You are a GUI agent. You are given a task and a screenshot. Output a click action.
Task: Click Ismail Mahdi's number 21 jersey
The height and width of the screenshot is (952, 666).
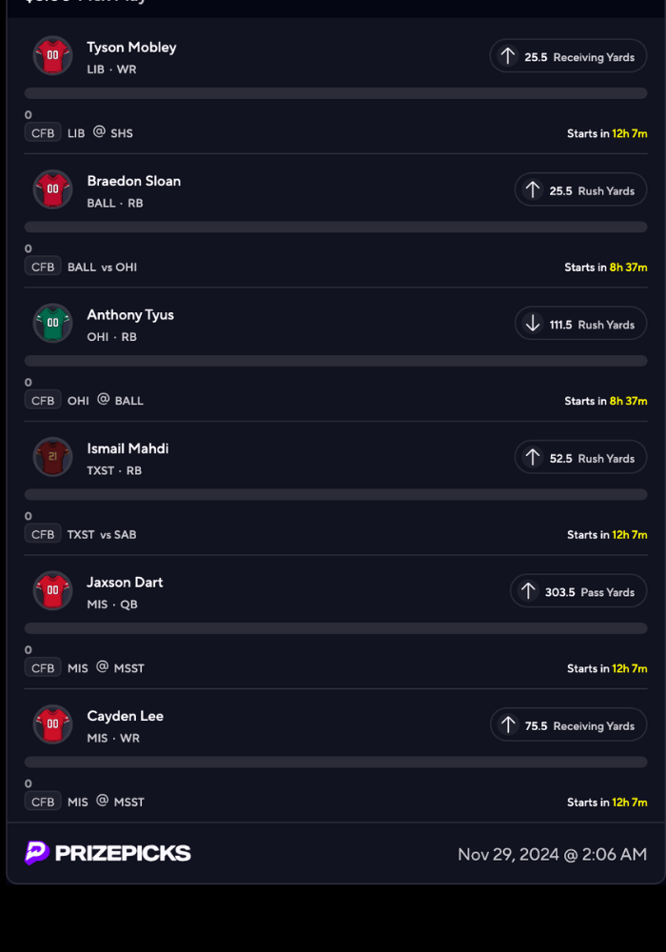[52, 457]
